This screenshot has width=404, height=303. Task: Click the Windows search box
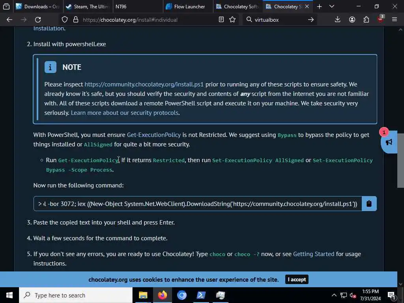tap(75, 295)
